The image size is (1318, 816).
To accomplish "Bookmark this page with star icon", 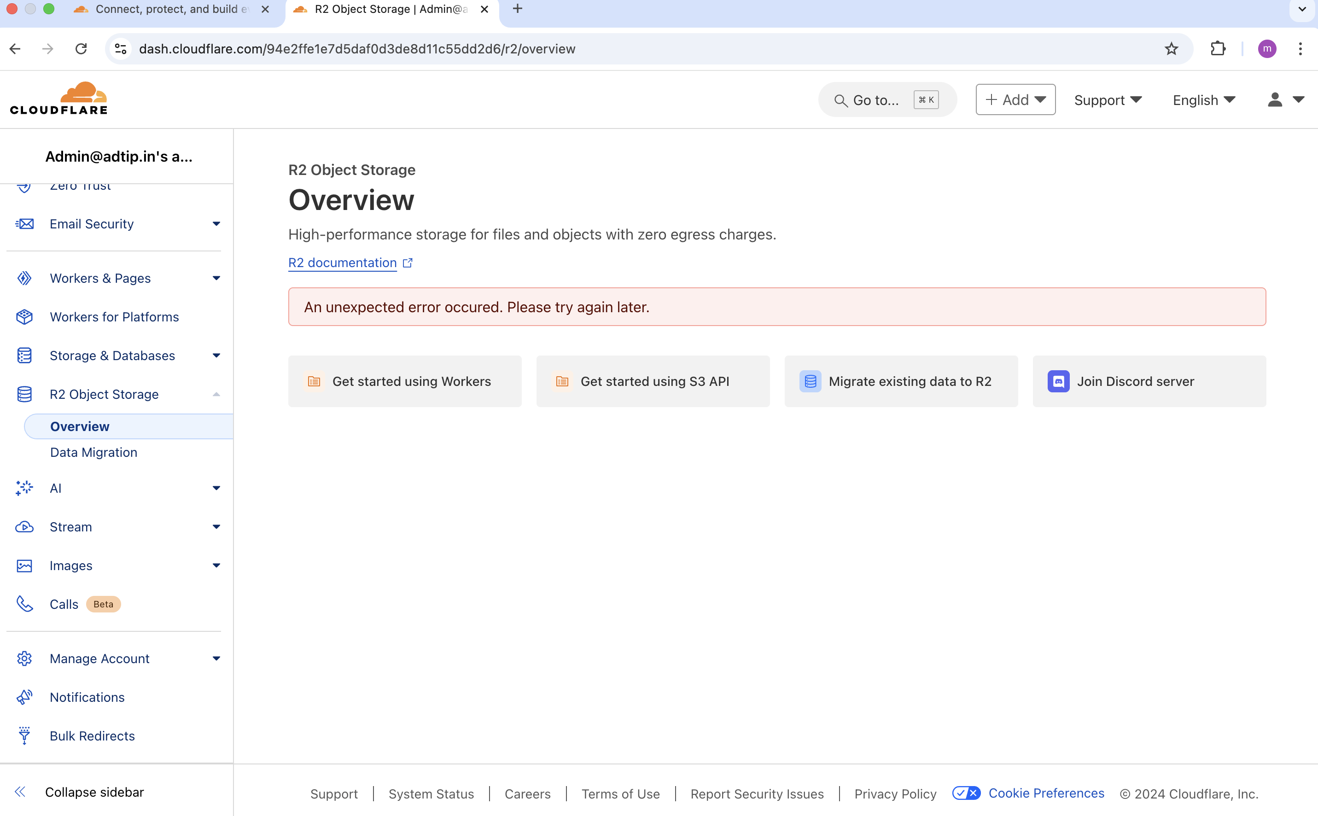I will point(1171,48).
